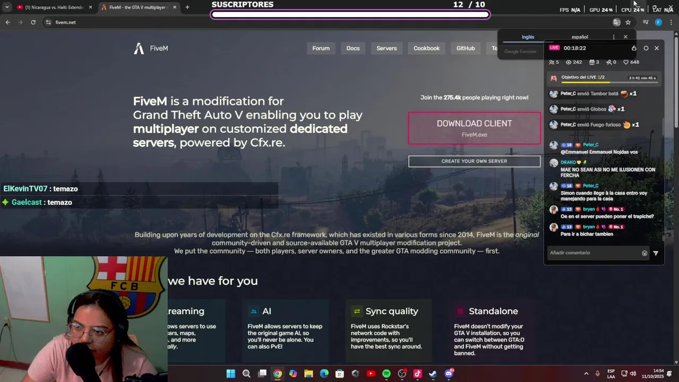Open translate popup options (three dots)
679x382 pixels.
point(614,37)
